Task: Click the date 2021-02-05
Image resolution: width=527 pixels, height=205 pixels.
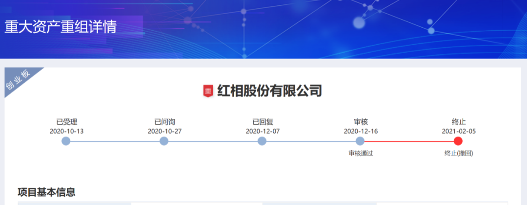Action: [459, 131]
